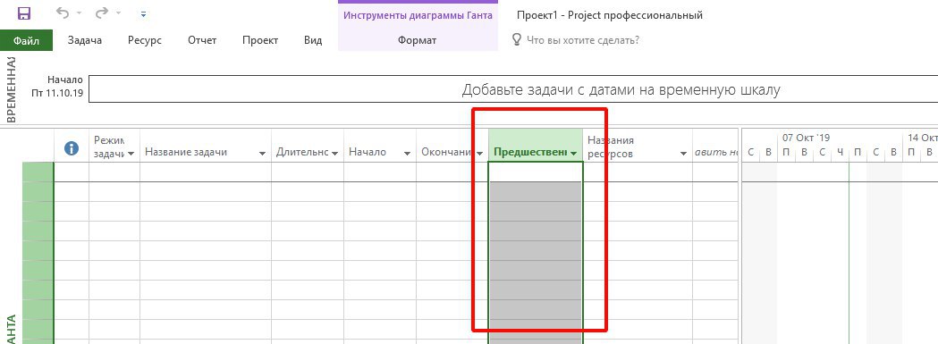
Task: Open the Длительность column filter arrow
Action: click(x=334, y=154)
